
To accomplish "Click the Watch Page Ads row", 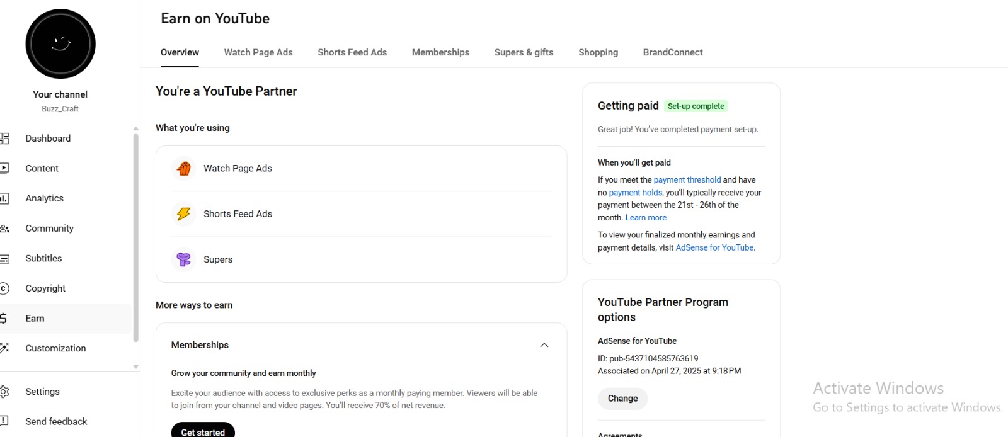I will tap(362, 169).
